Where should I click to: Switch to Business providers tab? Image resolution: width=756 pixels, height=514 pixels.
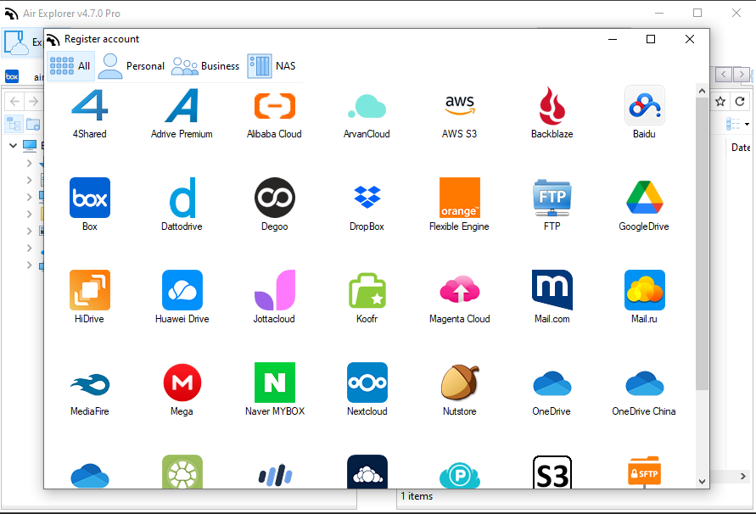tap(206, 65)
